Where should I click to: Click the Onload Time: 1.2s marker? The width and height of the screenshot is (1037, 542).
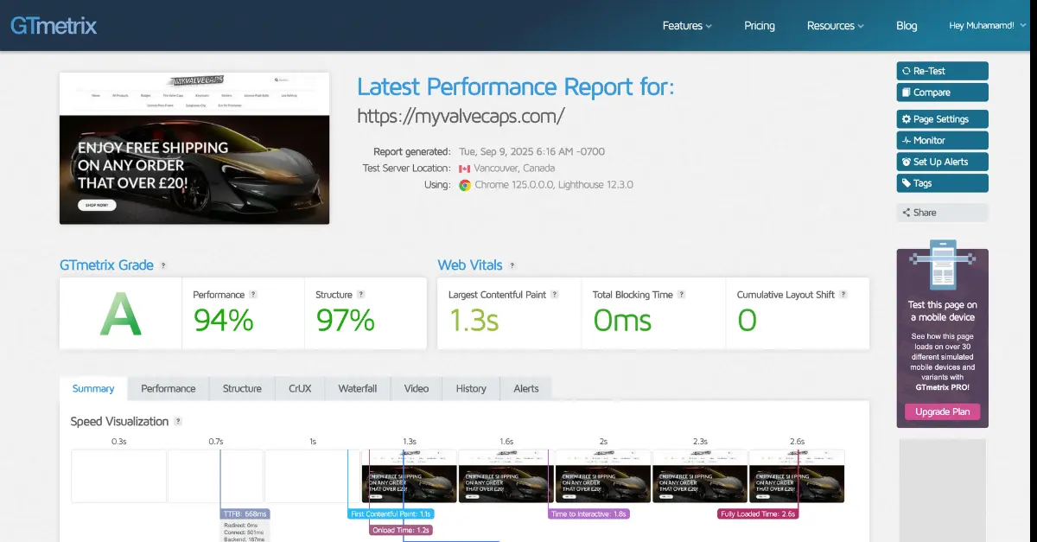tap(401, 530)
